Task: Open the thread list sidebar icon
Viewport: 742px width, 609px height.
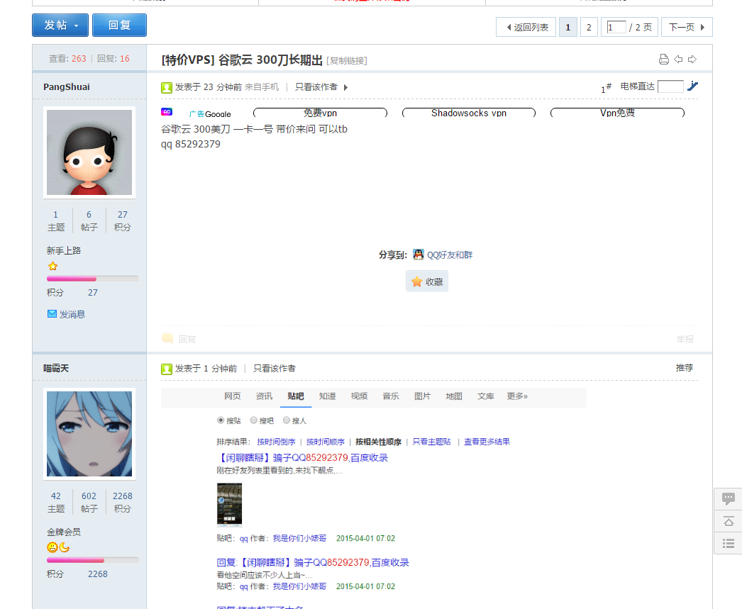Action: [729, 543]
